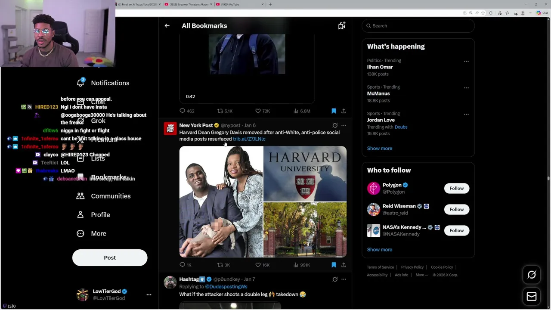Open Notifications from the sidebar

click(x=103, y=83)
